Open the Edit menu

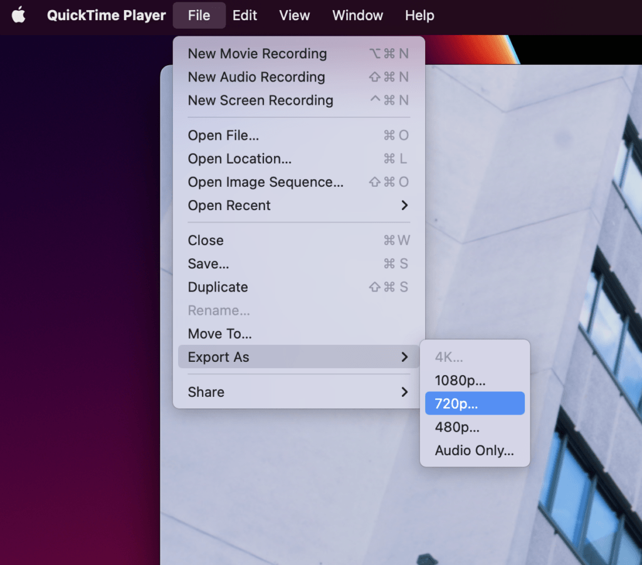coord(245,16)
